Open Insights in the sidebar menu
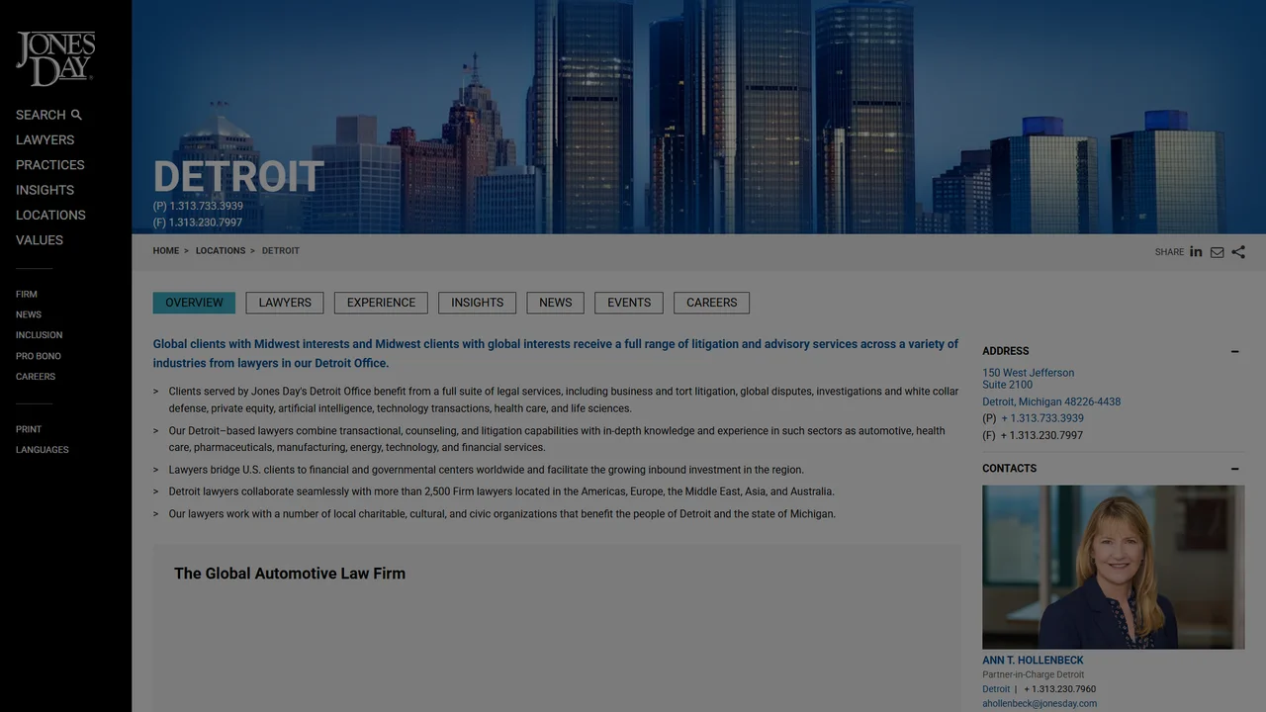 45,190
